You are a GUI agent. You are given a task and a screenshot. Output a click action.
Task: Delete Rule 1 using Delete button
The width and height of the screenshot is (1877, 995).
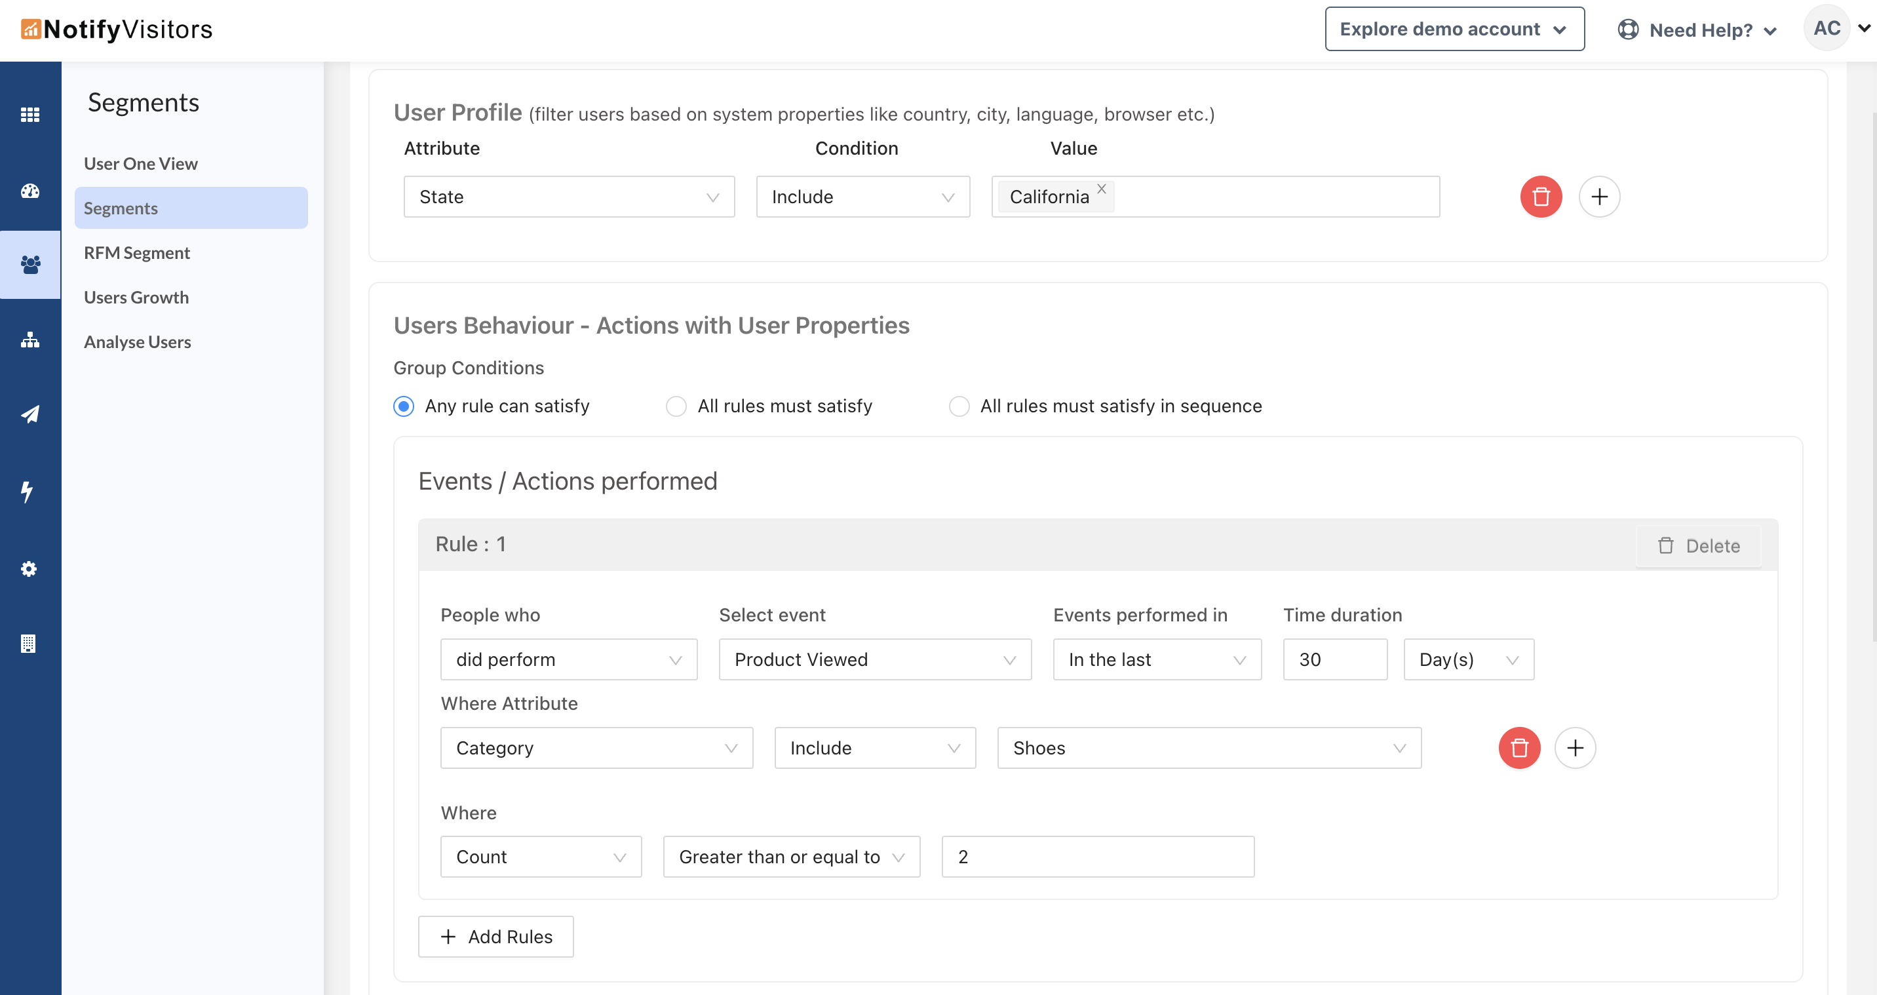[1699, 546]
